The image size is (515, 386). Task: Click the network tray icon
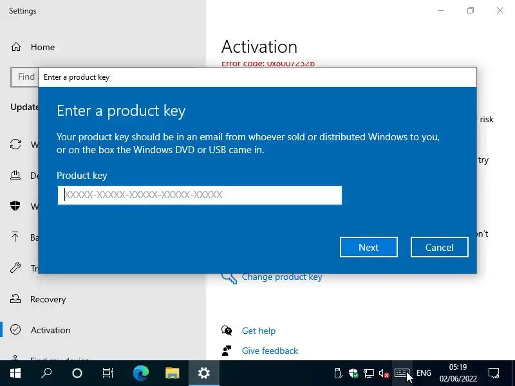point(368,373)
